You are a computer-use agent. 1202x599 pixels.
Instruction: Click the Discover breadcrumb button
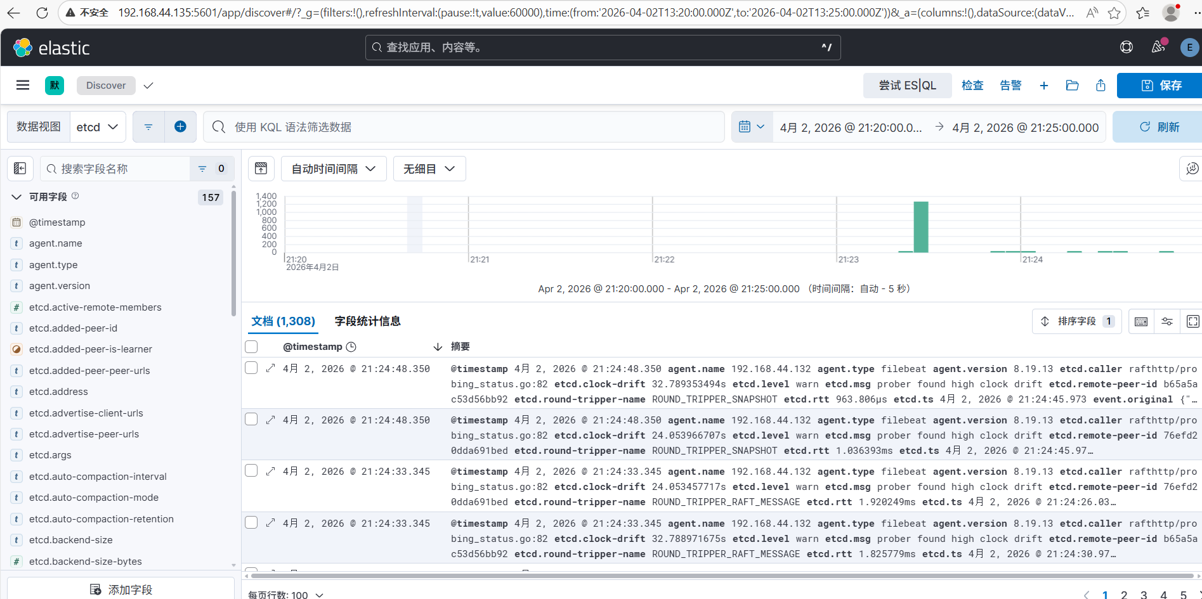point(106,86)
